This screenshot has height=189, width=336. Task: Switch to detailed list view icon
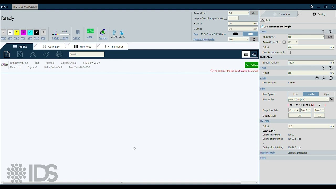coord(254,54)
